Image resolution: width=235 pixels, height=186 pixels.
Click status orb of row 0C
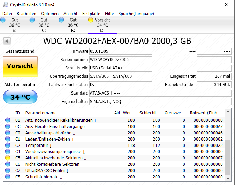[x=8, y=126]
